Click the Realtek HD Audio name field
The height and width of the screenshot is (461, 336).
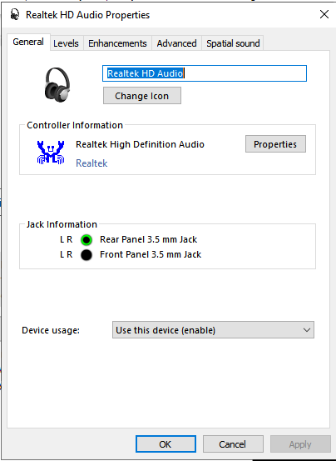pyautogui.click(x=205, y=73)
